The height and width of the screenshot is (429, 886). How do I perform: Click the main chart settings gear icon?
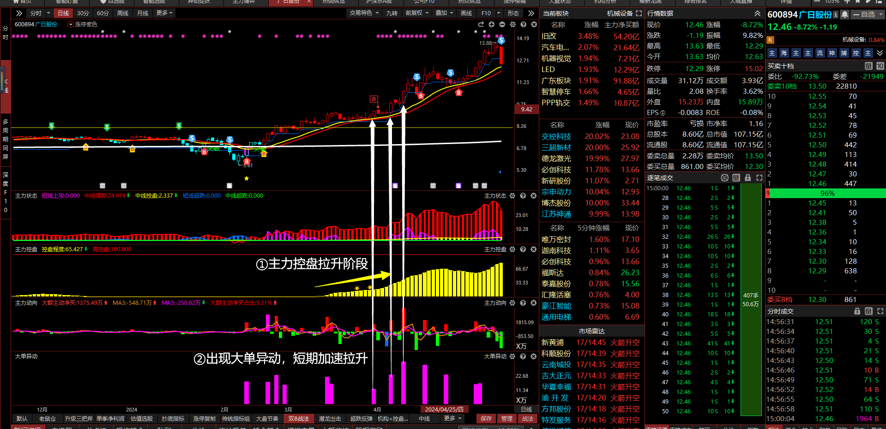[512, 24]
